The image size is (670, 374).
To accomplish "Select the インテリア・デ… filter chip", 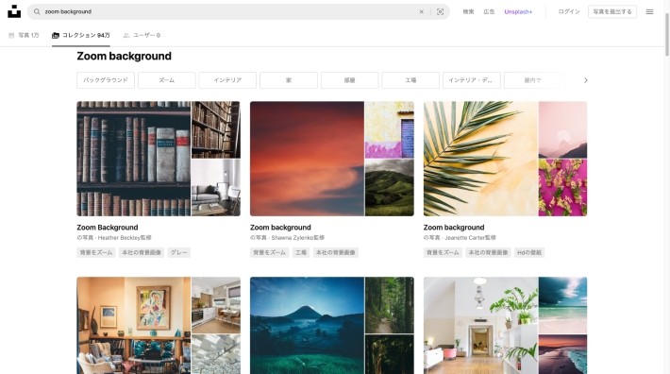I will click(x=472, y=80).
